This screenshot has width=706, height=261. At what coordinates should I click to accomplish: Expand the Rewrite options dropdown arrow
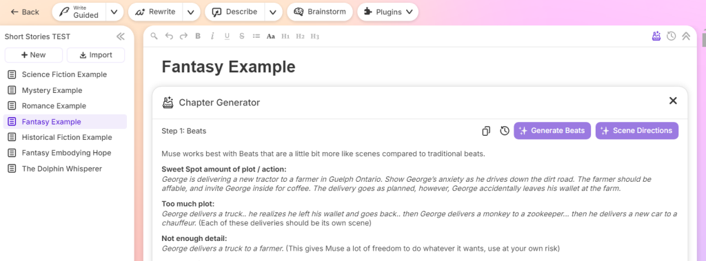191,12
